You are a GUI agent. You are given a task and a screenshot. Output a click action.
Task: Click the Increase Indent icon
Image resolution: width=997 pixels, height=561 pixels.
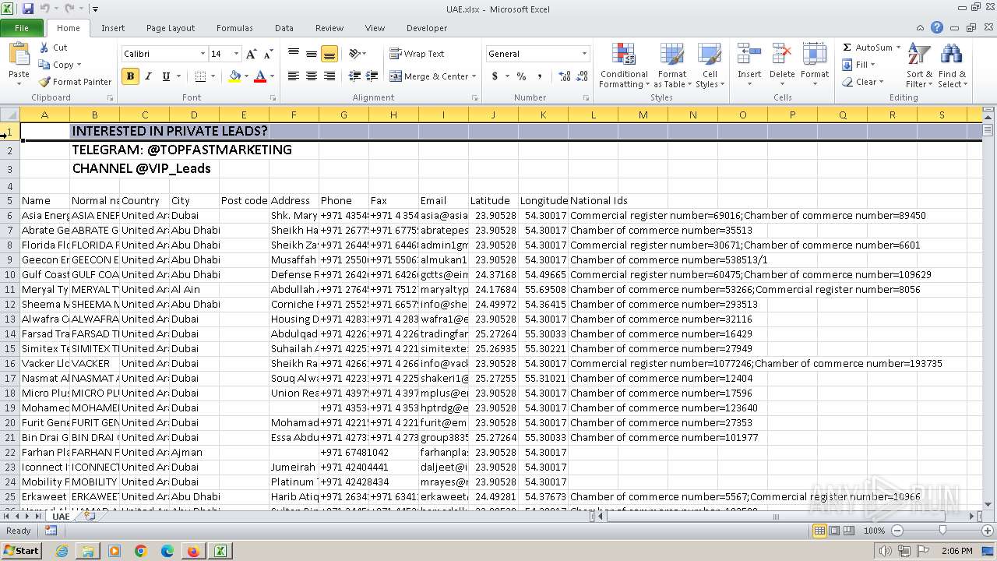point(372,76)
